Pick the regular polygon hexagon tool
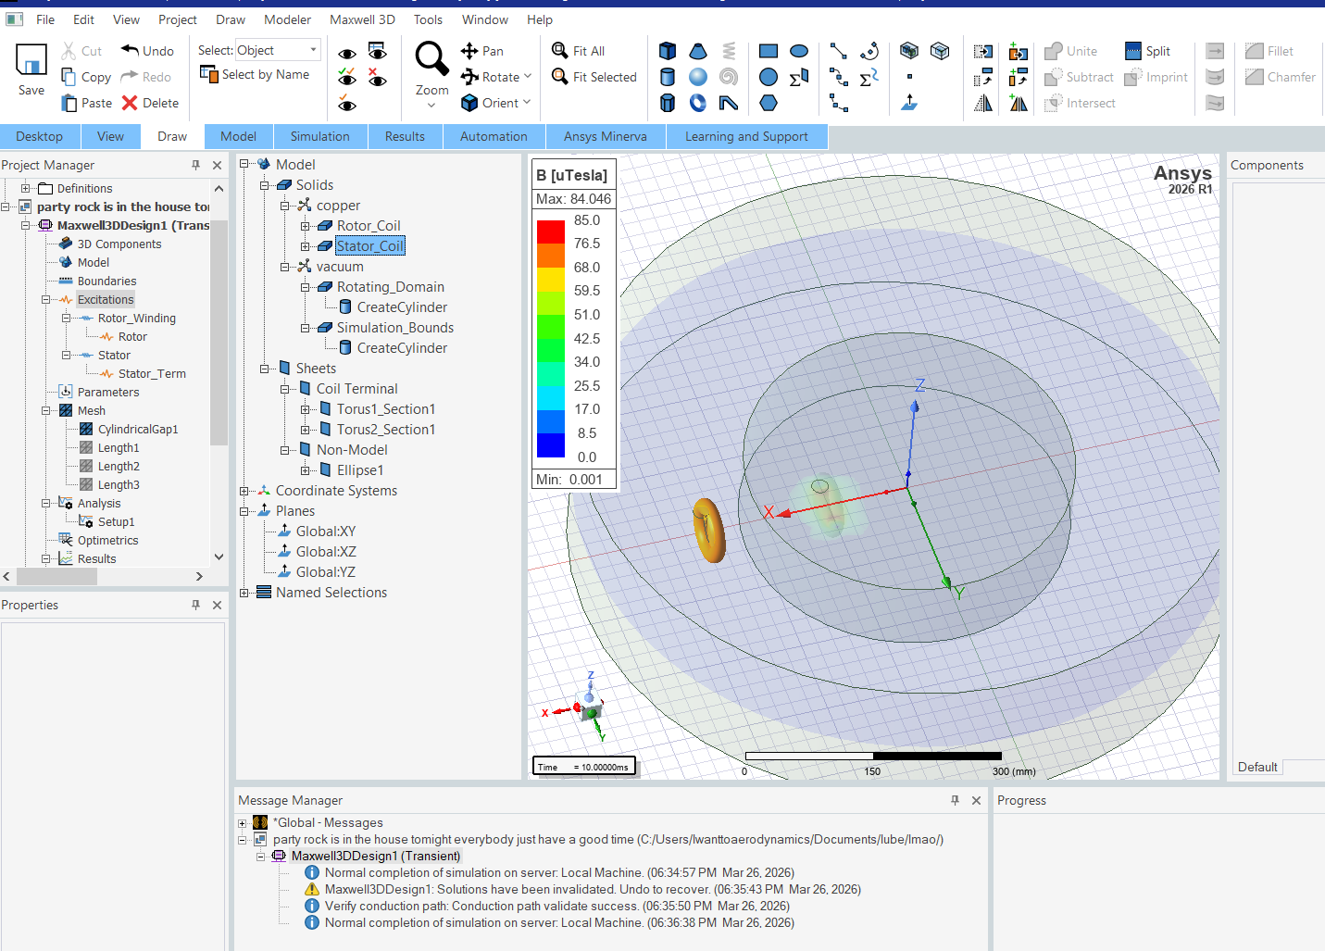 point(768,103)
